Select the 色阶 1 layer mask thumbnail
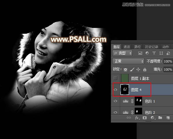Viewport: 173px width, 139px height. (x=138, y=101)
